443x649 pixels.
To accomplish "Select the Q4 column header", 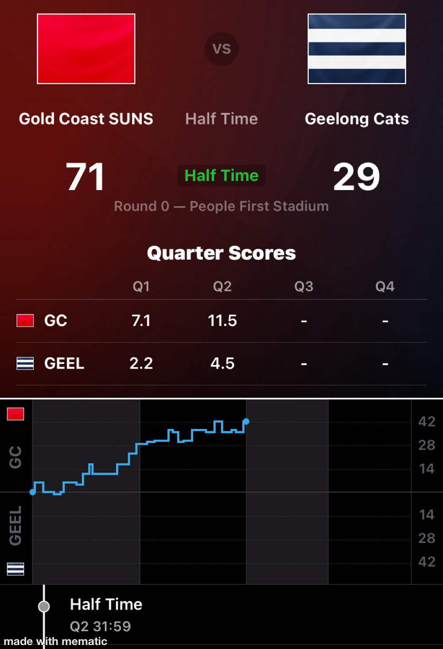I will pos(385,287).
